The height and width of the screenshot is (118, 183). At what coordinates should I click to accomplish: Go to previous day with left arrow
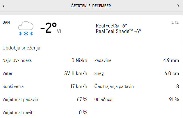point(3,6)
